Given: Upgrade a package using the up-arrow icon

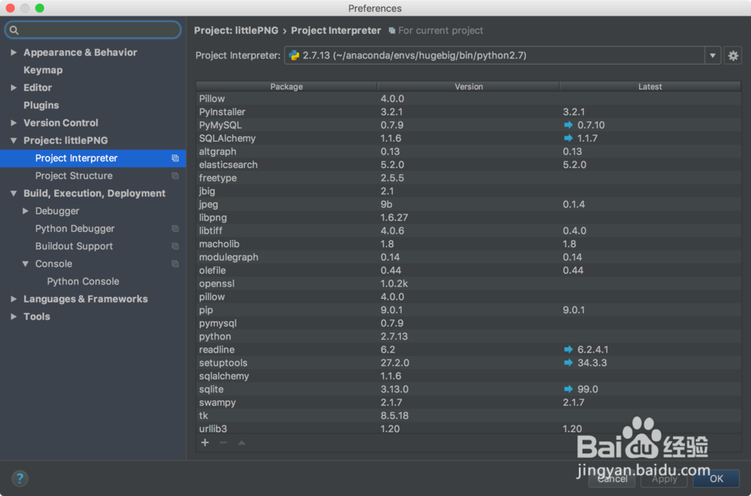Looking at the screenshot, I should point(241,443).
